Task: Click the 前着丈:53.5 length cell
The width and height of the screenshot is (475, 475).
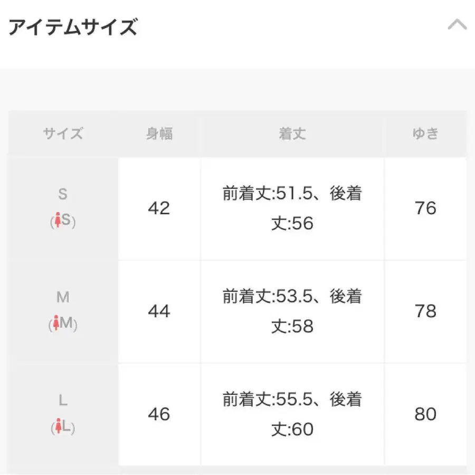Action: (292, 311)
